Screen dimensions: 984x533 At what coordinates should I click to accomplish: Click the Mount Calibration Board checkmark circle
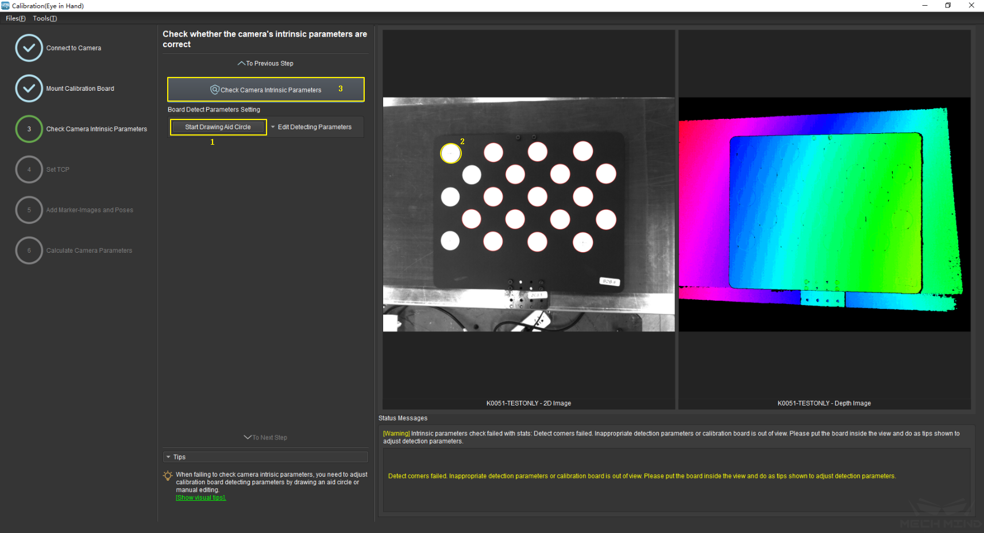pos(29,88)
